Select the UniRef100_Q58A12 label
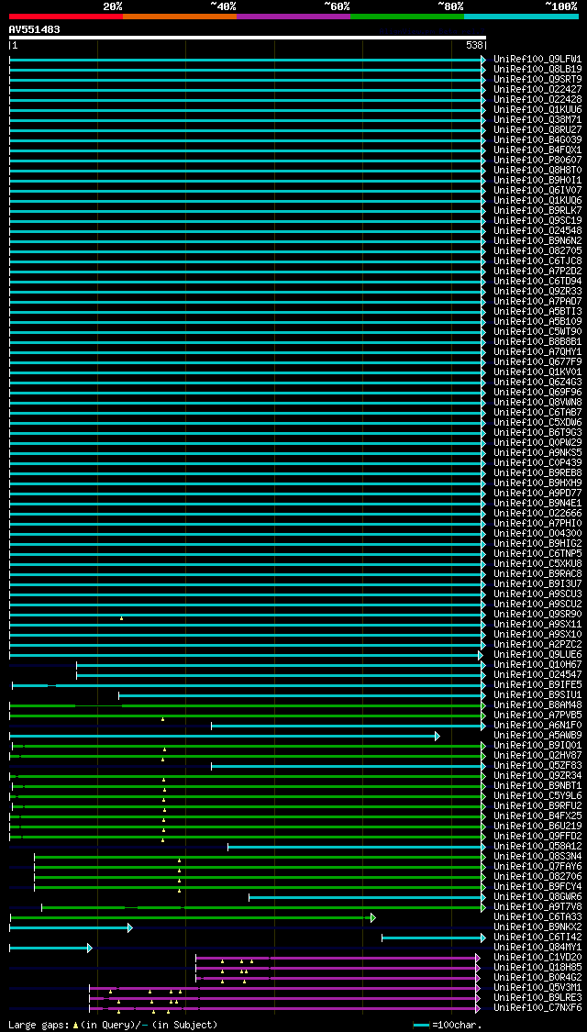Screen dimensions: 587x1032 point(537,847)
